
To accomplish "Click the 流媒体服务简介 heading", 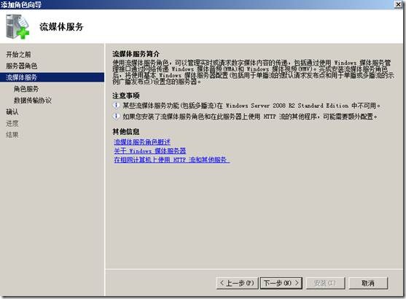I will coord(136,54).
